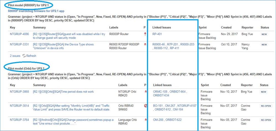Viewport: 276px width, 131px height.
Task: Click Labels column header in Orbi table
Action: pos(123,85)
